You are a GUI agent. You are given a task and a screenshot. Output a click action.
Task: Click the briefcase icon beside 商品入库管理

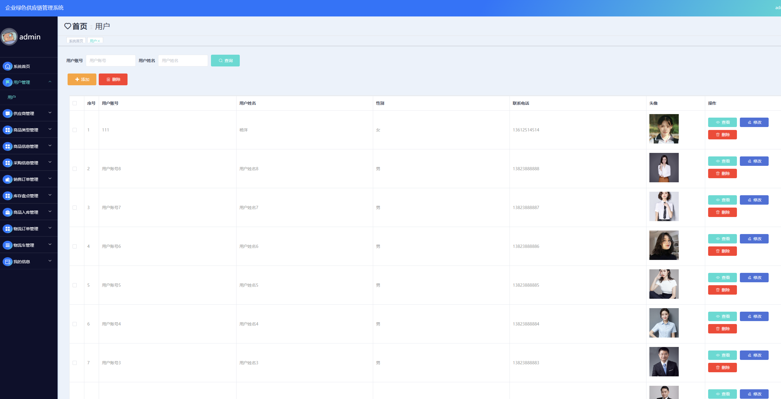(x=8, y=212)
